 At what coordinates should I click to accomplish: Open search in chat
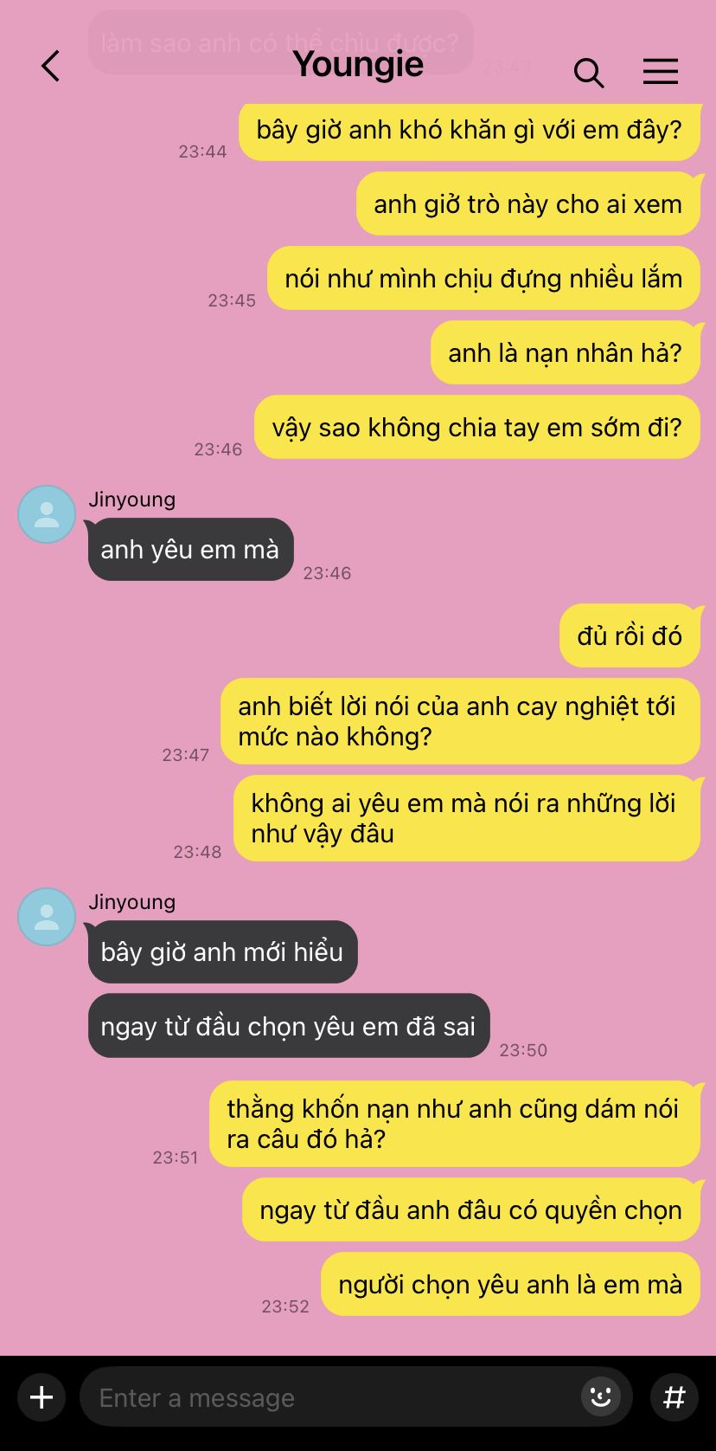[x=589, y=73]
